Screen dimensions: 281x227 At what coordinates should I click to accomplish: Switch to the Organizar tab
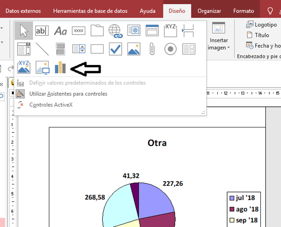[x=209, y=10]
